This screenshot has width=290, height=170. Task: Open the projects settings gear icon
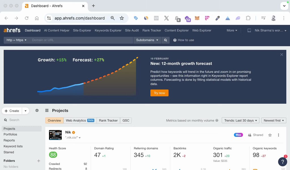click(37, 110)
